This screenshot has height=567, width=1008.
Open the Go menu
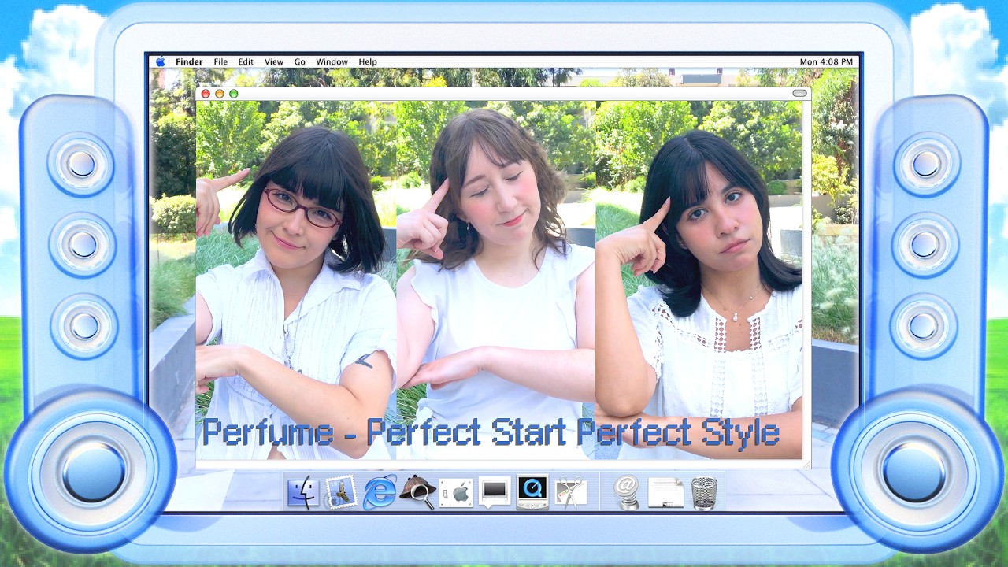pos(300,61)
